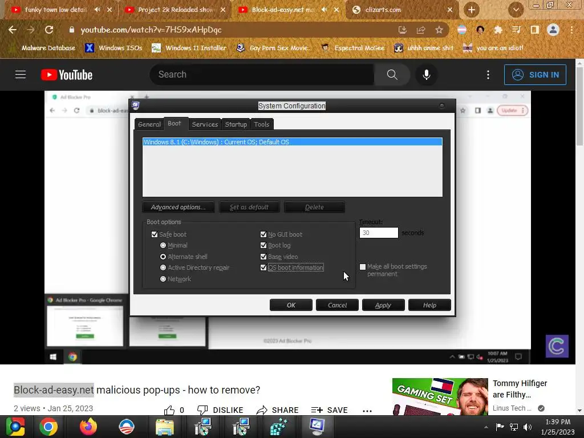Screen dimensions: 584x438
Task: Open more actions ellipsis below video
Action: (367, 411)
